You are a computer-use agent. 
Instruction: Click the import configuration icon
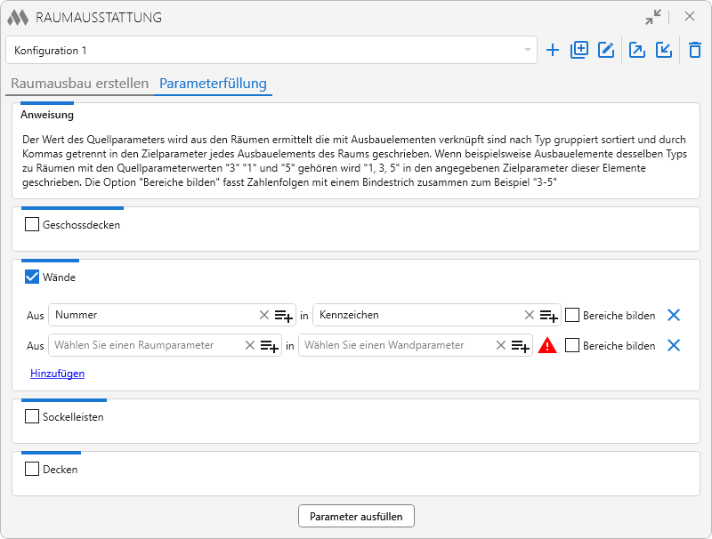[x=664, y=51]
